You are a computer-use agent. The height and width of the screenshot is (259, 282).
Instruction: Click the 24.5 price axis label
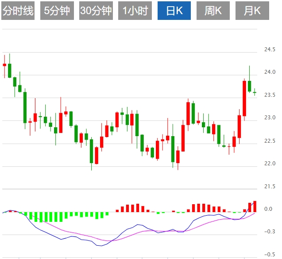[270, 50]
